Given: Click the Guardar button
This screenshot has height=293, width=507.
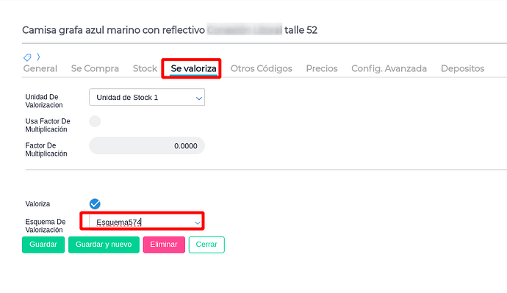Looking at the screenshot, I should (x=43, y=245).
